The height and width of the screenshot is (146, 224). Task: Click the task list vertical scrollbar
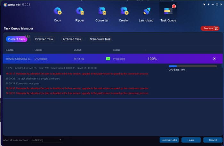pyautogui.click(x=222, y=66)
